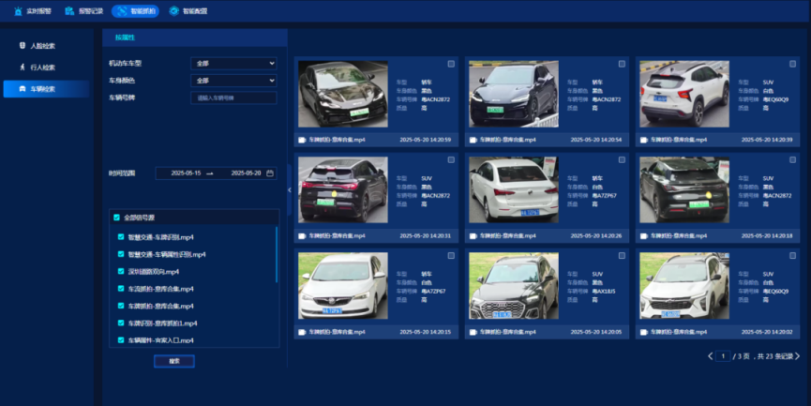The image size is (811, 406).
Task: Switch to the 智能抓拍 tab
Action: (x=134, y=11)
